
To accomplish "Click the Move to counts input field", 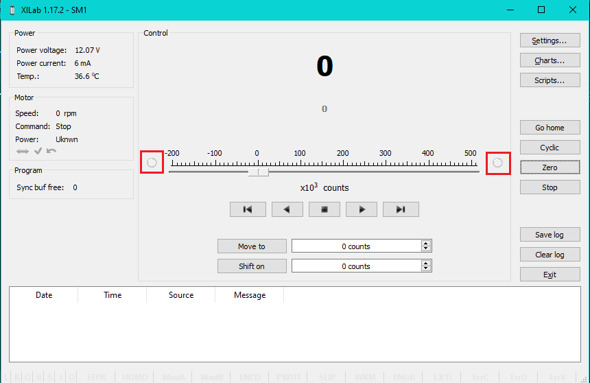I will [x=355, y=246].
